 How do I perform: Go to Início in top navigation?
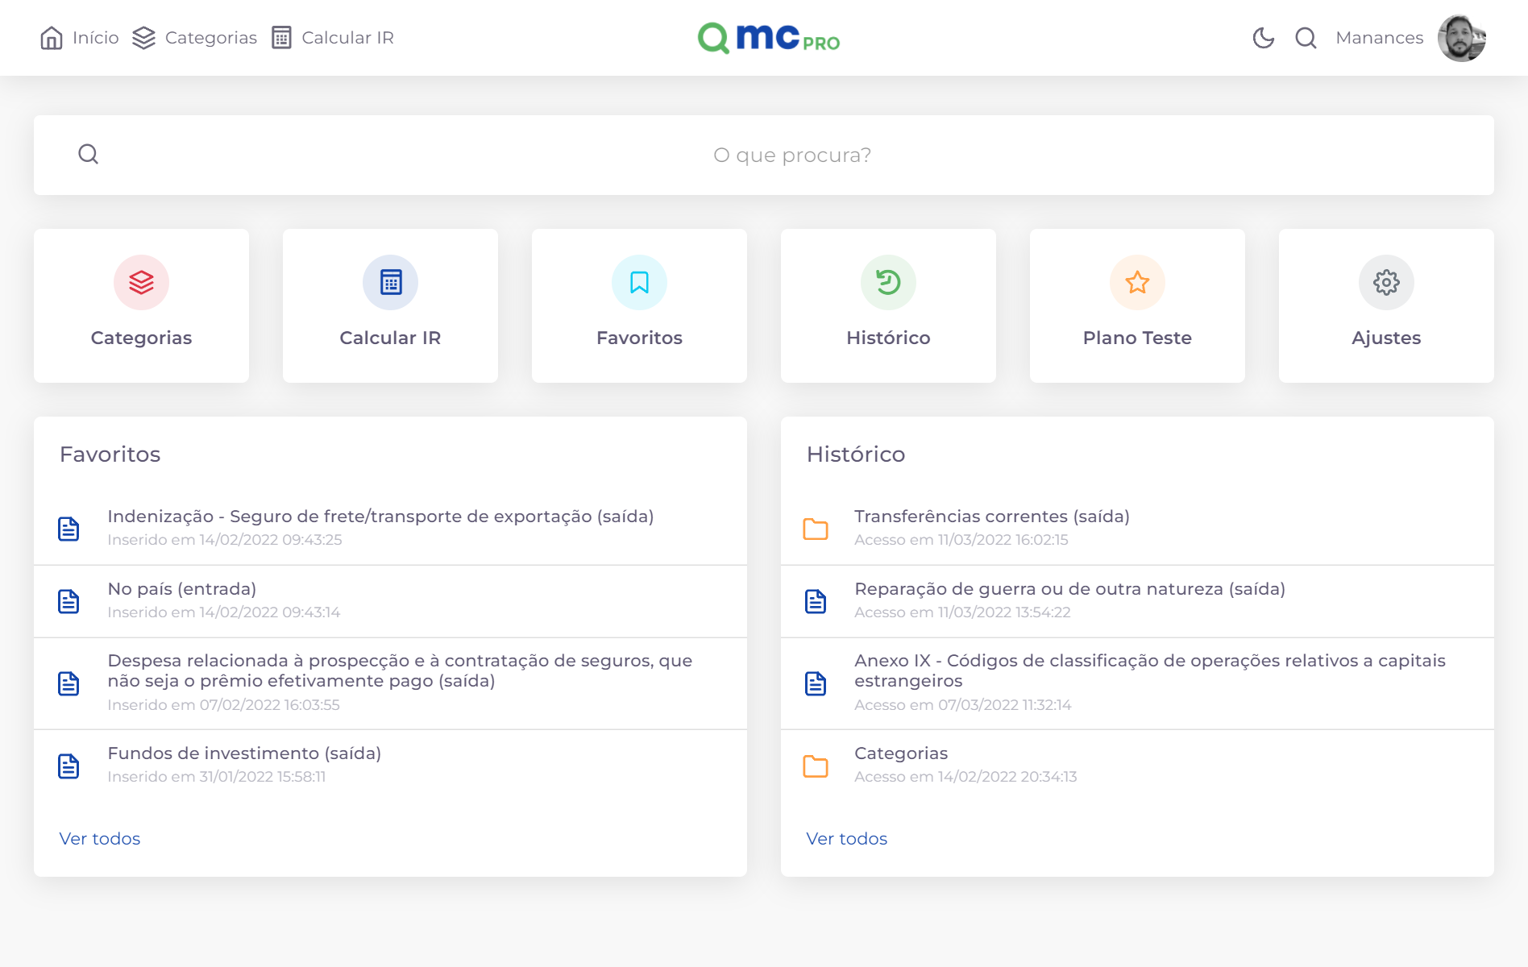[x=80, y=38]
